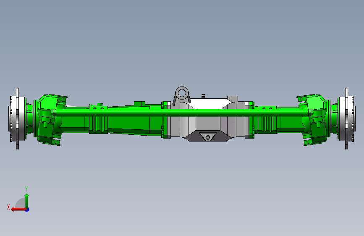
Task: Click the "Y" axis label
Action: (x=26, y=189)
